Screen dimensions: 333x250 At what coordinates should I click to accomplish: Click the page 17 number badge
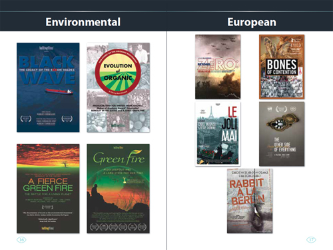[x=311, y=239]
